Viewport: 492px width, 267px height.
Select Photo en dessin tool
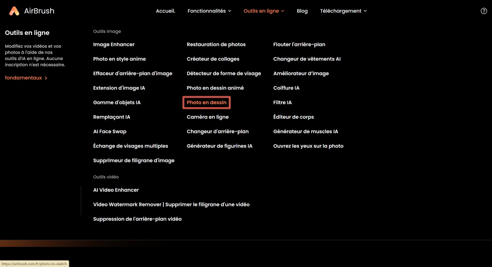(x=207, y=102)
